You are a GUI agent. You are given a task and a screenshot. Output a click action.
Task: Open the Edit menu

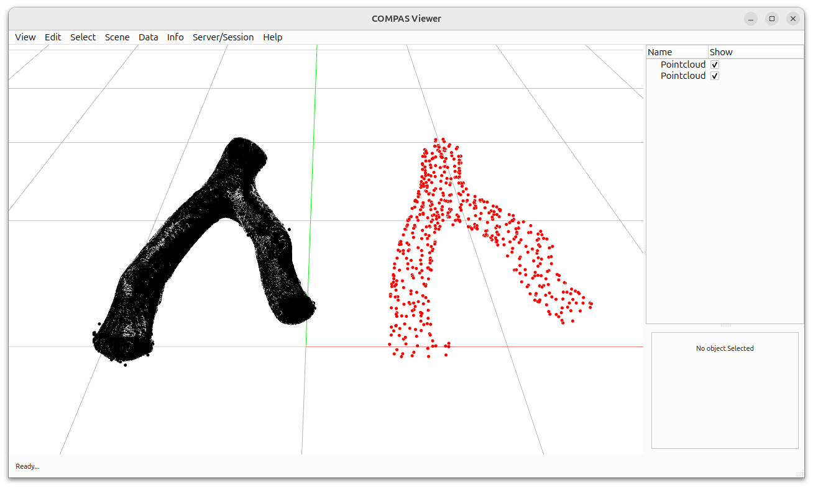coord(53,37)
